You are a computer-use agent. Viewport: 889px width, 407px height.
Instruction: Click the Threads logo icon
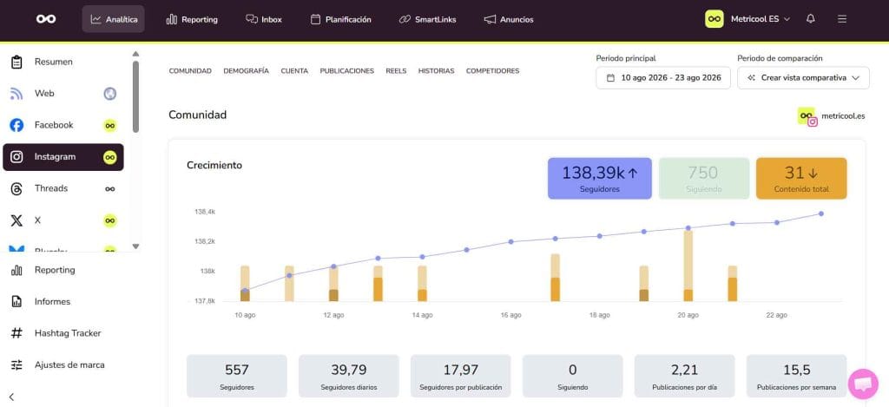pos(17,189)
